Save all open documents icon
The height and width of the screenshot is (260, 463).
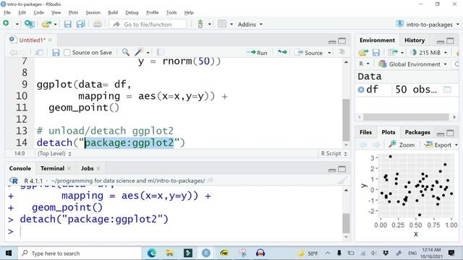point(80,24)
